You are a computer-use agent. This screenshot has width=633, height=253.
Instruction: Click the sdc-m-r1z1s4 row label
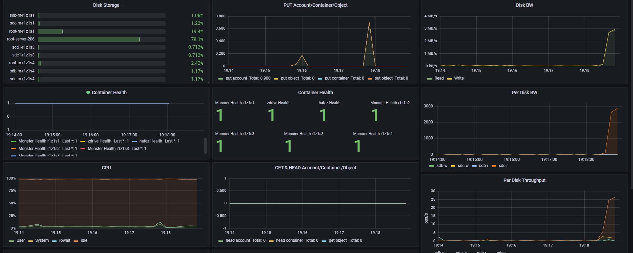tap(22, 79)
